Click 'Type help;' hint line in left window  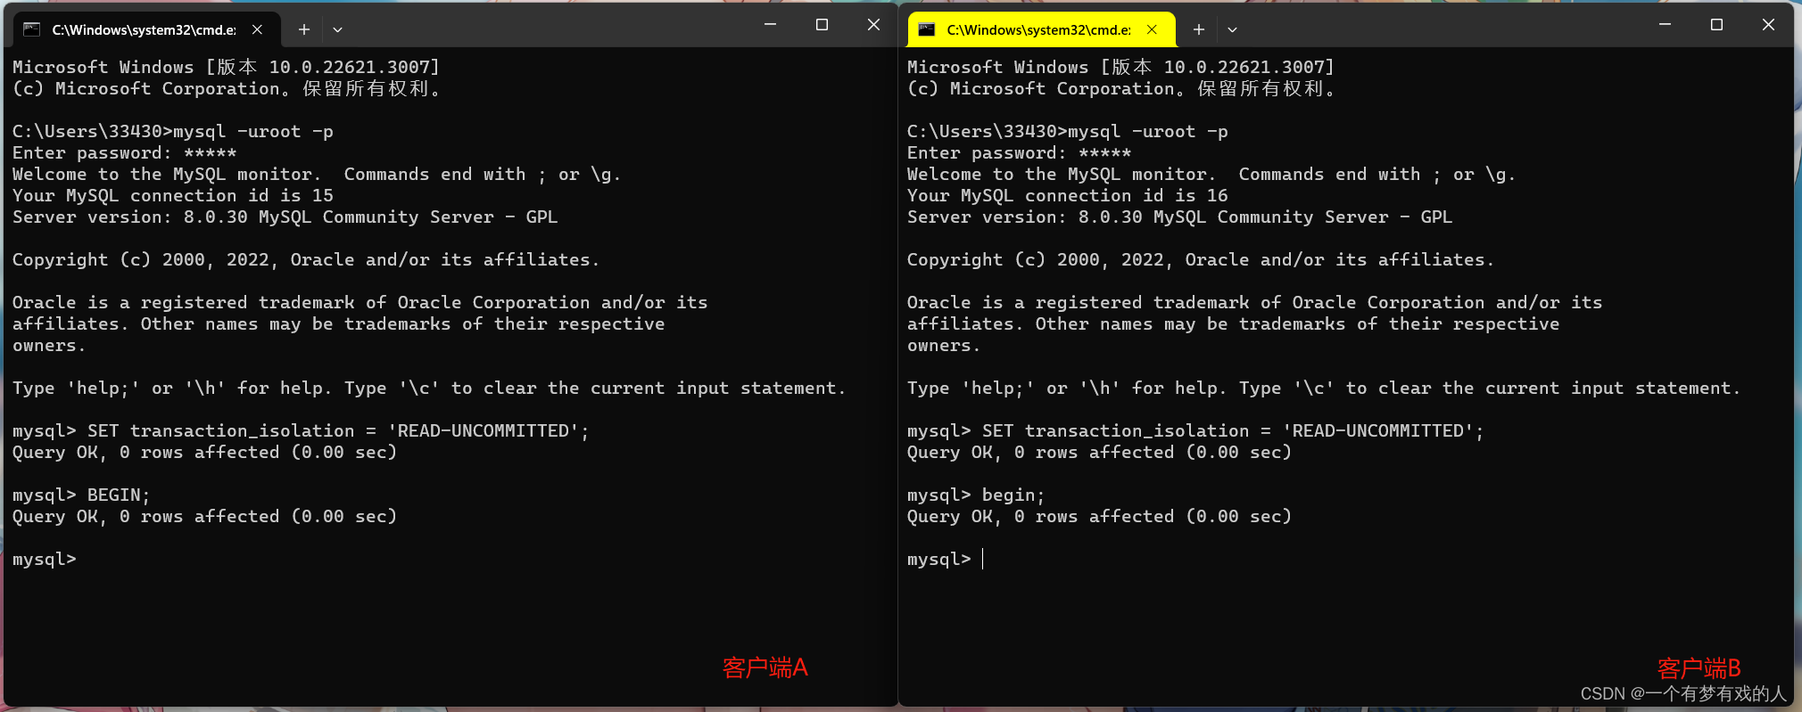pyautogui.click(x=429, y=389)
